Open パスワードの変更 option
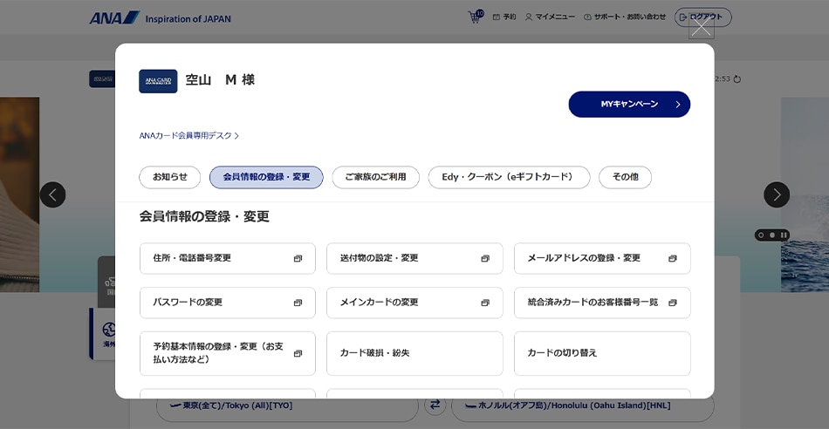This screenshot has height=429, width=829. (x=228, y=303)
